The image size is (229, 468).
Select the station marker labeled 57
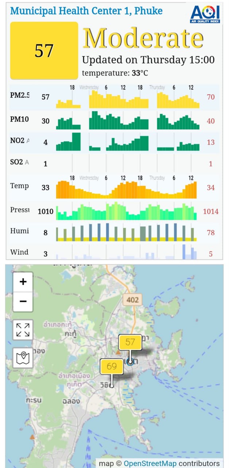pyautogui.click(x=130, y=343)
